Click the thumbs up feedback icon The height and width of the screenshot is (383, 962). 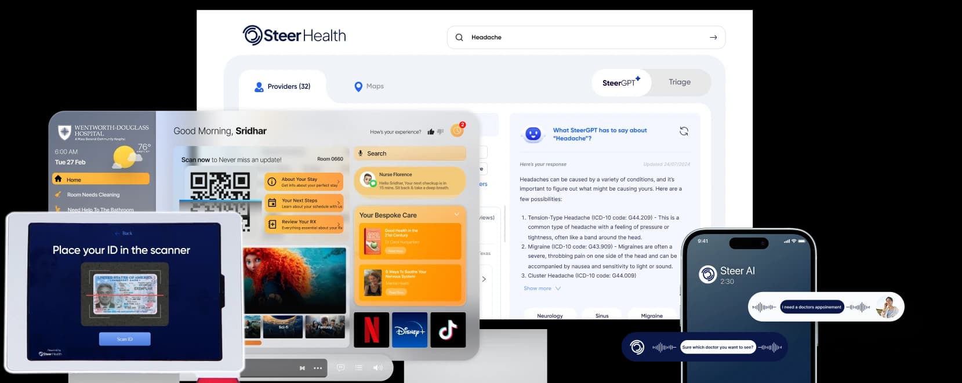coord(431,132)
